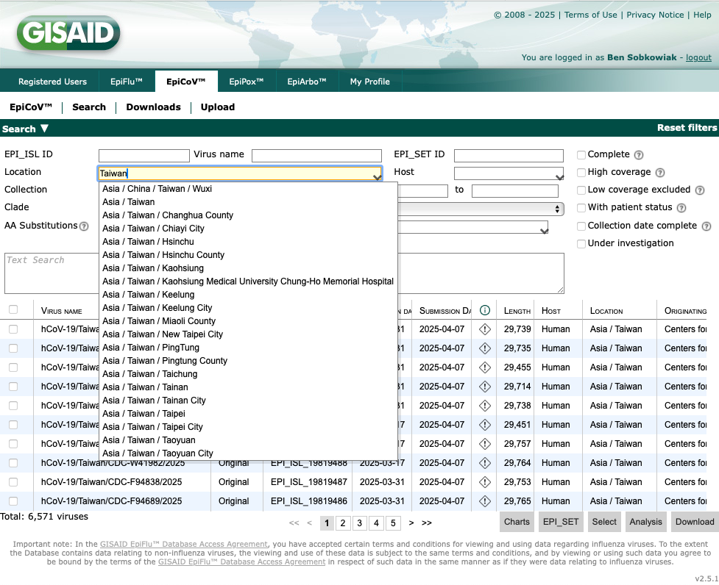Check the select-all checkbox in table header
Viewport: 719px width, 585px height.
(x=13, y=310)
